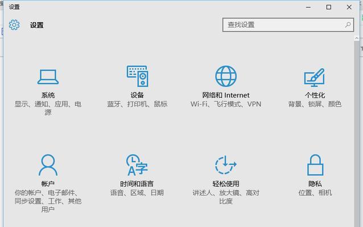Click the 设备 category title
The height and width of the screenshot is (227, 363).
pyautogui.click(x=137, y=95)
